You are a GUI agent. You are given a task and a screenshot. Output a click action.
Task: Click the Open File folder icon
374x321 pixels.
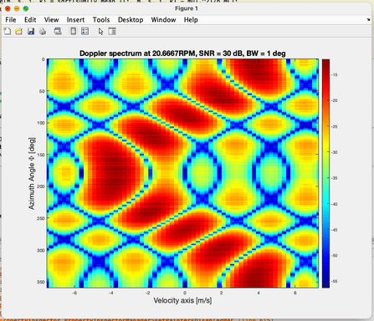coord(18,31)
